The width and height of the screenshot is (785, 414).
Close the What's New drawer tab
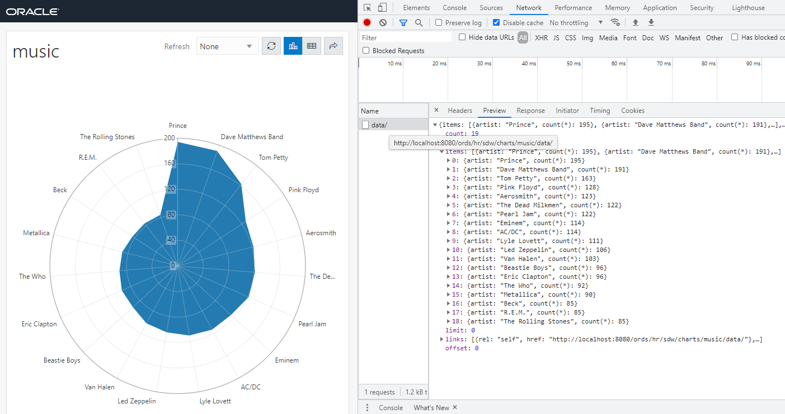click(455, 407)
